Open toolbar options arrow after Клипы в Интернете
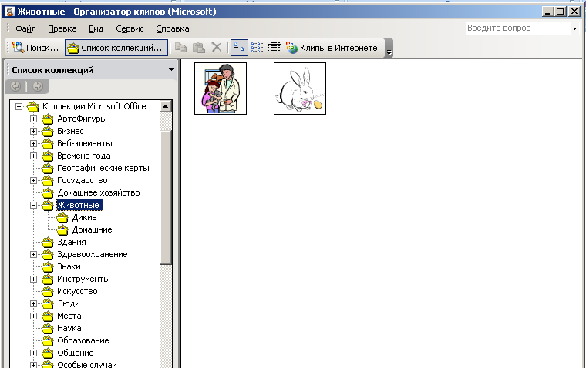Viewport: 586px width, 368px height. [x=389, y=49]
